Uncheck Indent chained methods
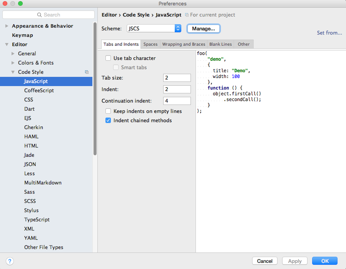Screen dimensions: 346x269 click(x=109, y=120)
